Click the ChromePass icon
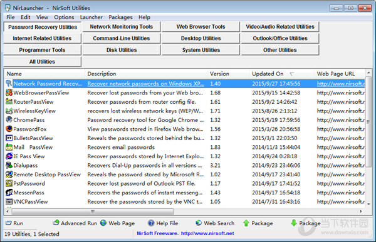 9,120
